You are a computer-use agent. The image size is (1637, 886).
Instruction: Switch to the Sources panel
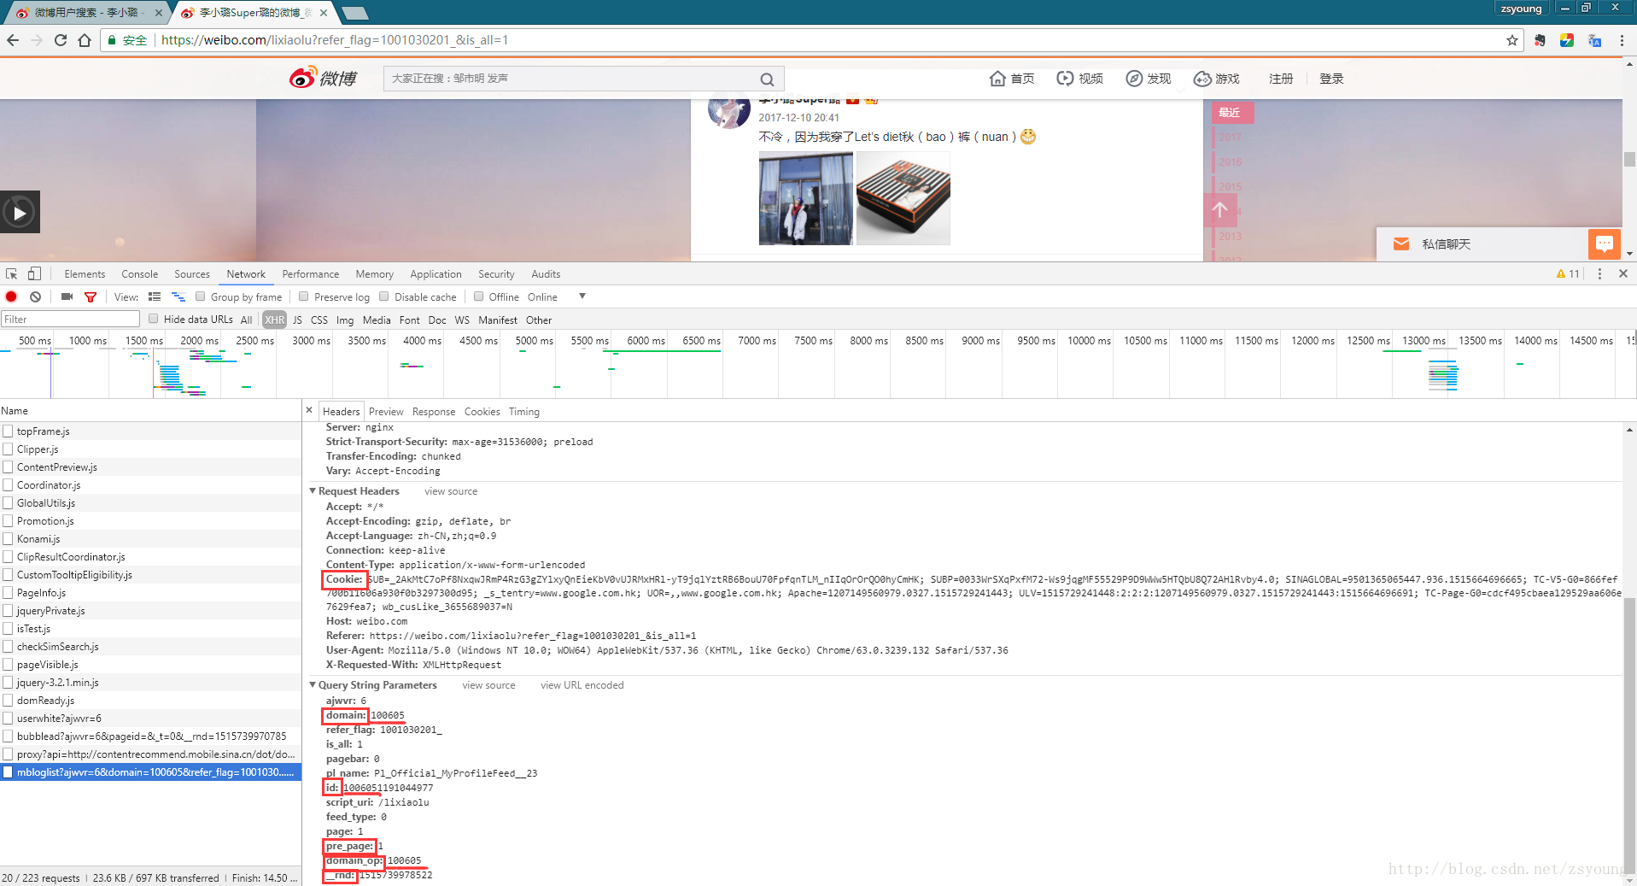click(x=191, y=274)
